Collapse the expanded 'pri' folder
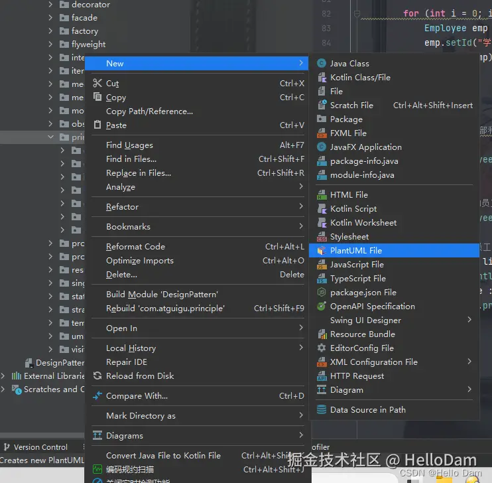The height and width of the screenshot is (483, 492). (50, 137)
